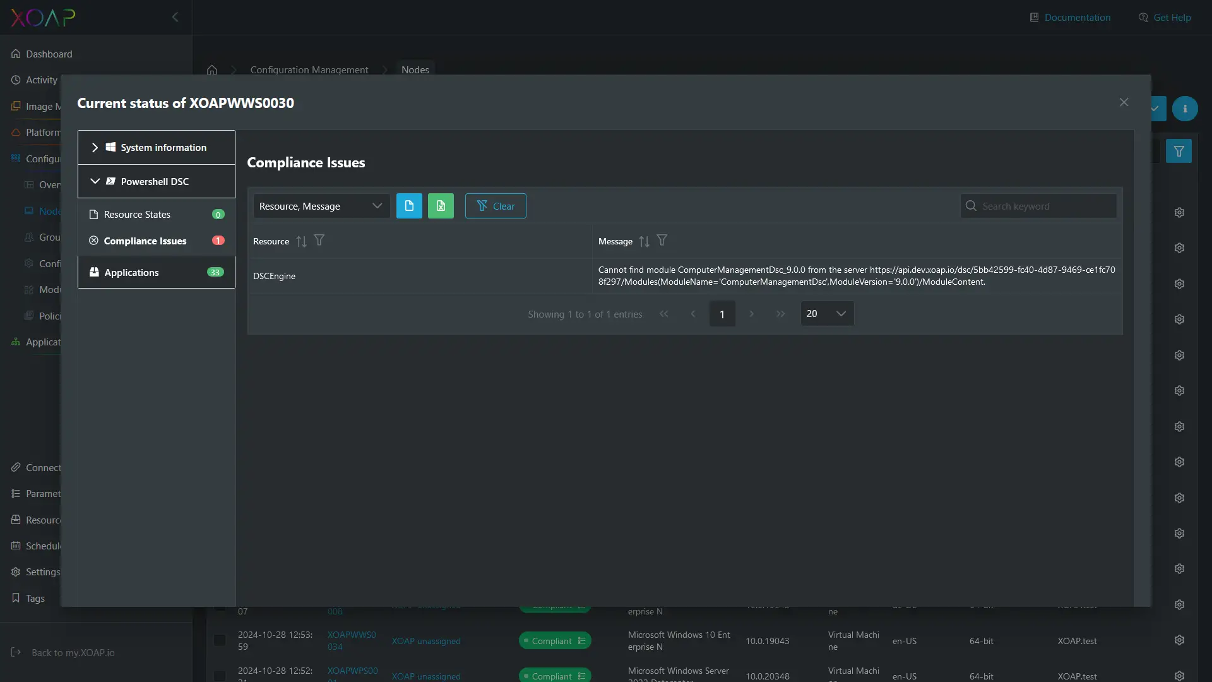Collapse Powershell DSC section

point(157,181)
